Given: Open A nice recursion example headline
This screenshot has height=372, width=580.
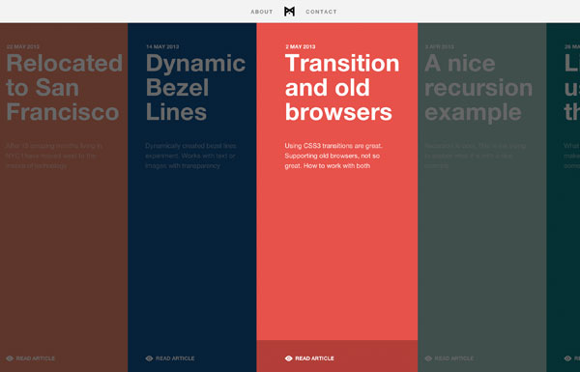Looking at the screenshot, I should coord(478,88).
